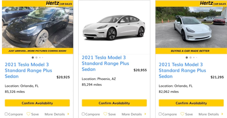Viewport: 227px width, 118px height.
Task: Check Compare box for the 85,326 miles Tesla
Action: [6, 114]
